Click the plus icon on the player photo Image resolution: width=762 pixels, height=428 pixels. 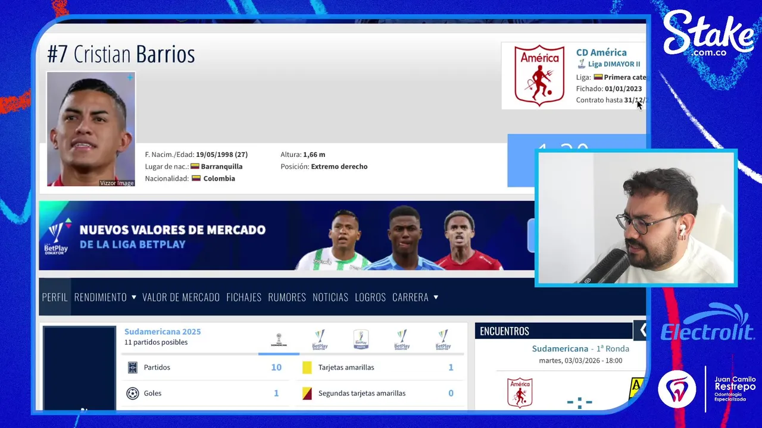click(x=129, y=78)
